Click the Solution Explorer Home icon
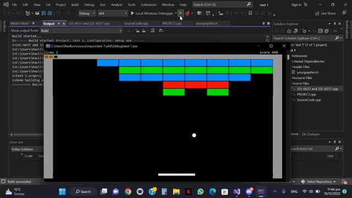The height and width of the screenshot is (198, 352). pyautogui.click(x=289, y=31)
